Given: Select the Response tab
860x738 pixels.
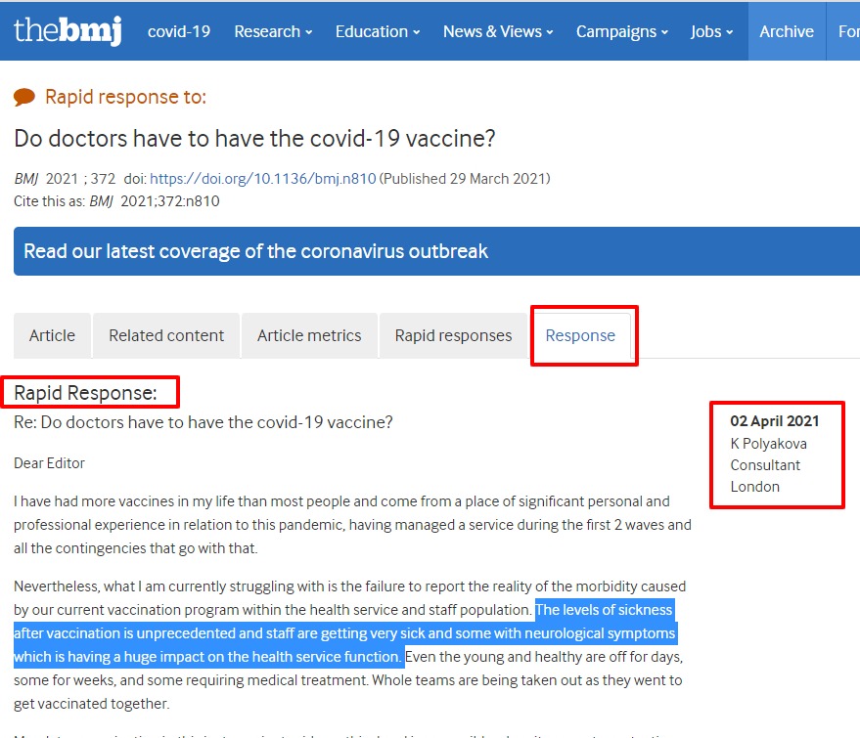Looking at the screenshot, I should 580,335.
